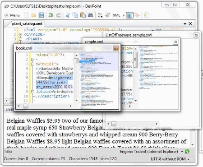Click the book.xml vertical scrollbar thumb

pos(76,60)
